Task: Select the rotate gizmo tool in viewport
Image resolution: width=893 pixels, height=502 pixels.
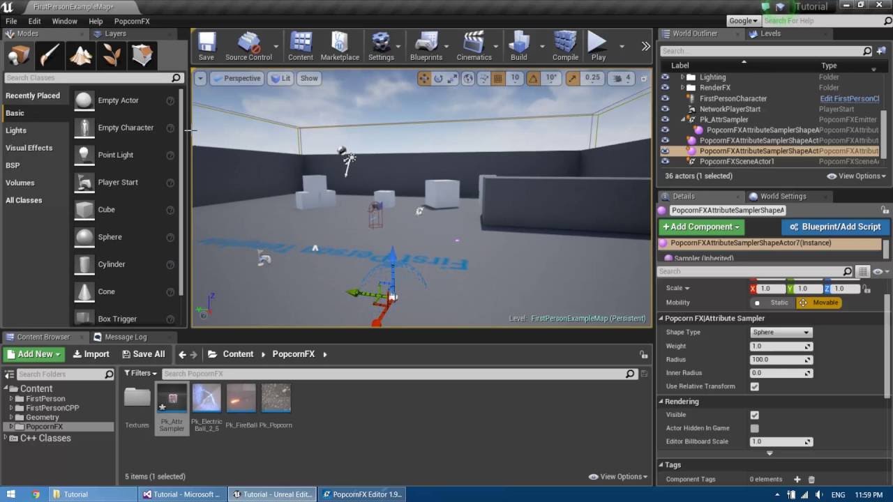Action: click(x=439, y=78)
